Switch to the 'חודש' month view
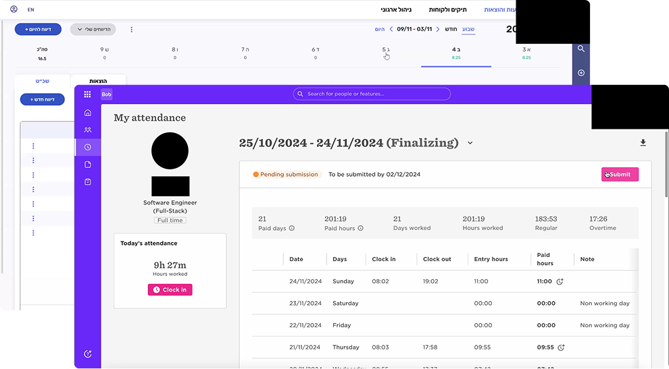Viewport: 669px width, 369px height. click(x=451, y=29)
